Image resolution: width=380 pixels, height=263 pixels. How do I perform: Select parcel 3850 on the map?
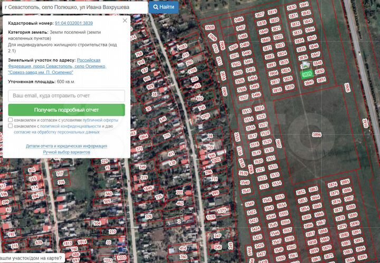pyautogui.click(x=319, y=71)
